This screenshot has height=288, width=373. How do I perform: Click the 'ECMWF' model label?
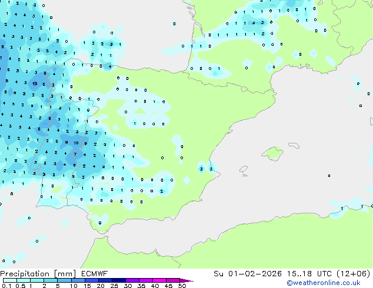coord(95,274)
